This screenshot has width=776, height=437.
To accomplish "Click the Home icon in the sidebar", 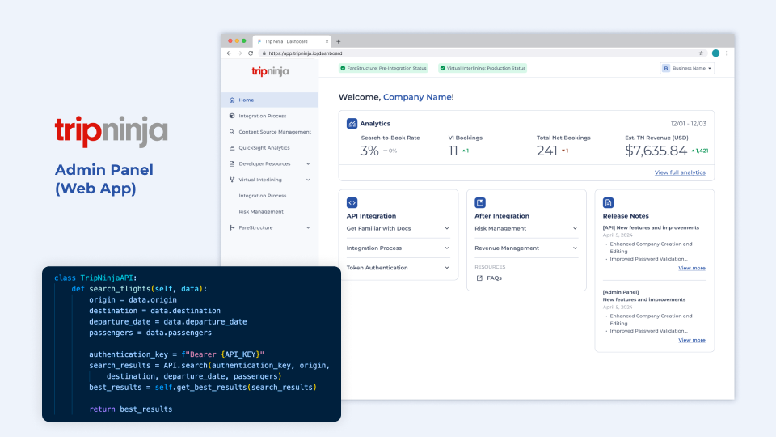I will (x=232, y=100).
